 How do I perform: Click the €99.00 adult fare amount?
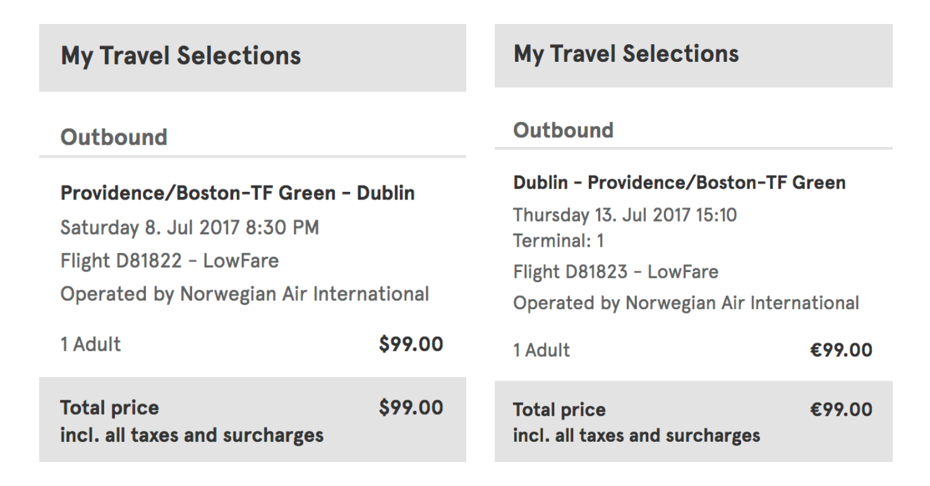coord(841,350)
